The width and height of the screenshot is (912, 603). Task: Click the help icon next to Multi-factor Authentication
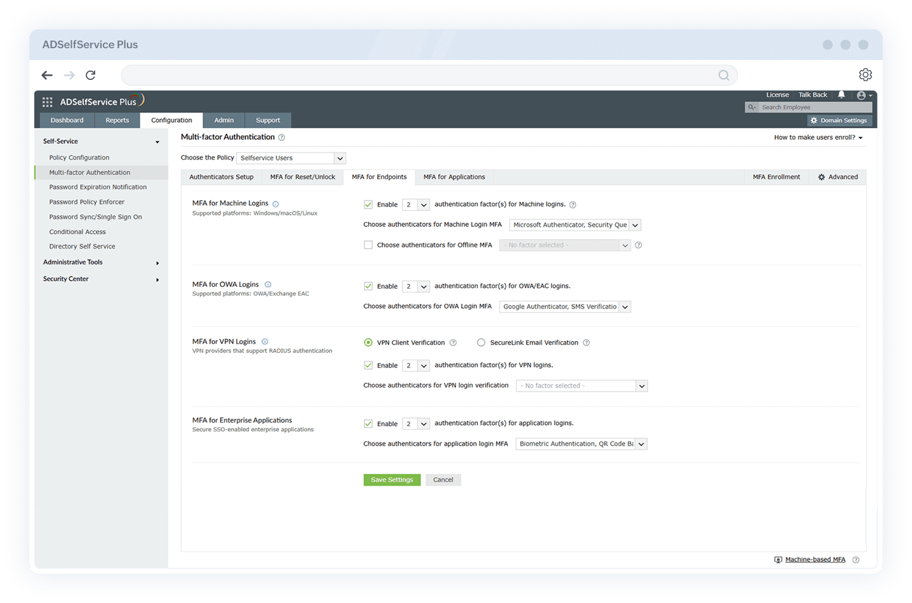281,137
